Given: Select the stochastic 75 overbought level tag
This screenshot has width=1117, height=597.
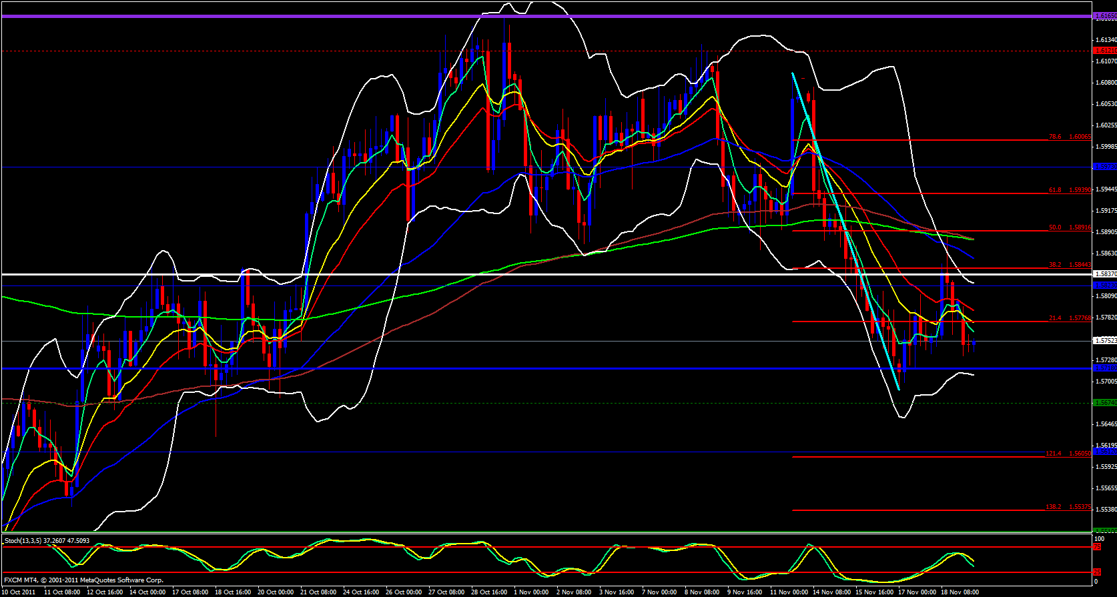Looking at the screenshot, I should tap(1097, 547).
